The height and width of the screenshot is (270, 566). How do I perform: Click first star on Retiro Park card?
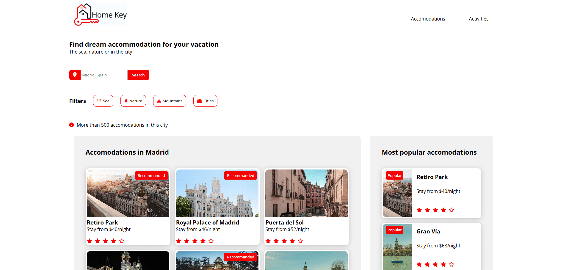[90, 241]
